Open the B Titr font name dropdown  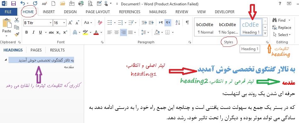coord(50,23)
